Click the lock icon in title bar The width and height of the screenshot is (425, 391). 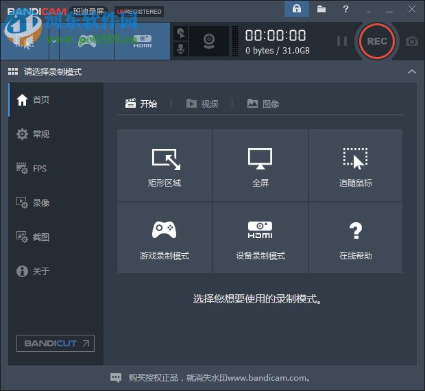point(297,9)
